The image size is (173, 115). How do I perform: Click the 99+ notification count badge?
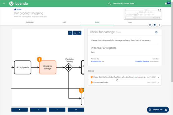(169, 3)
